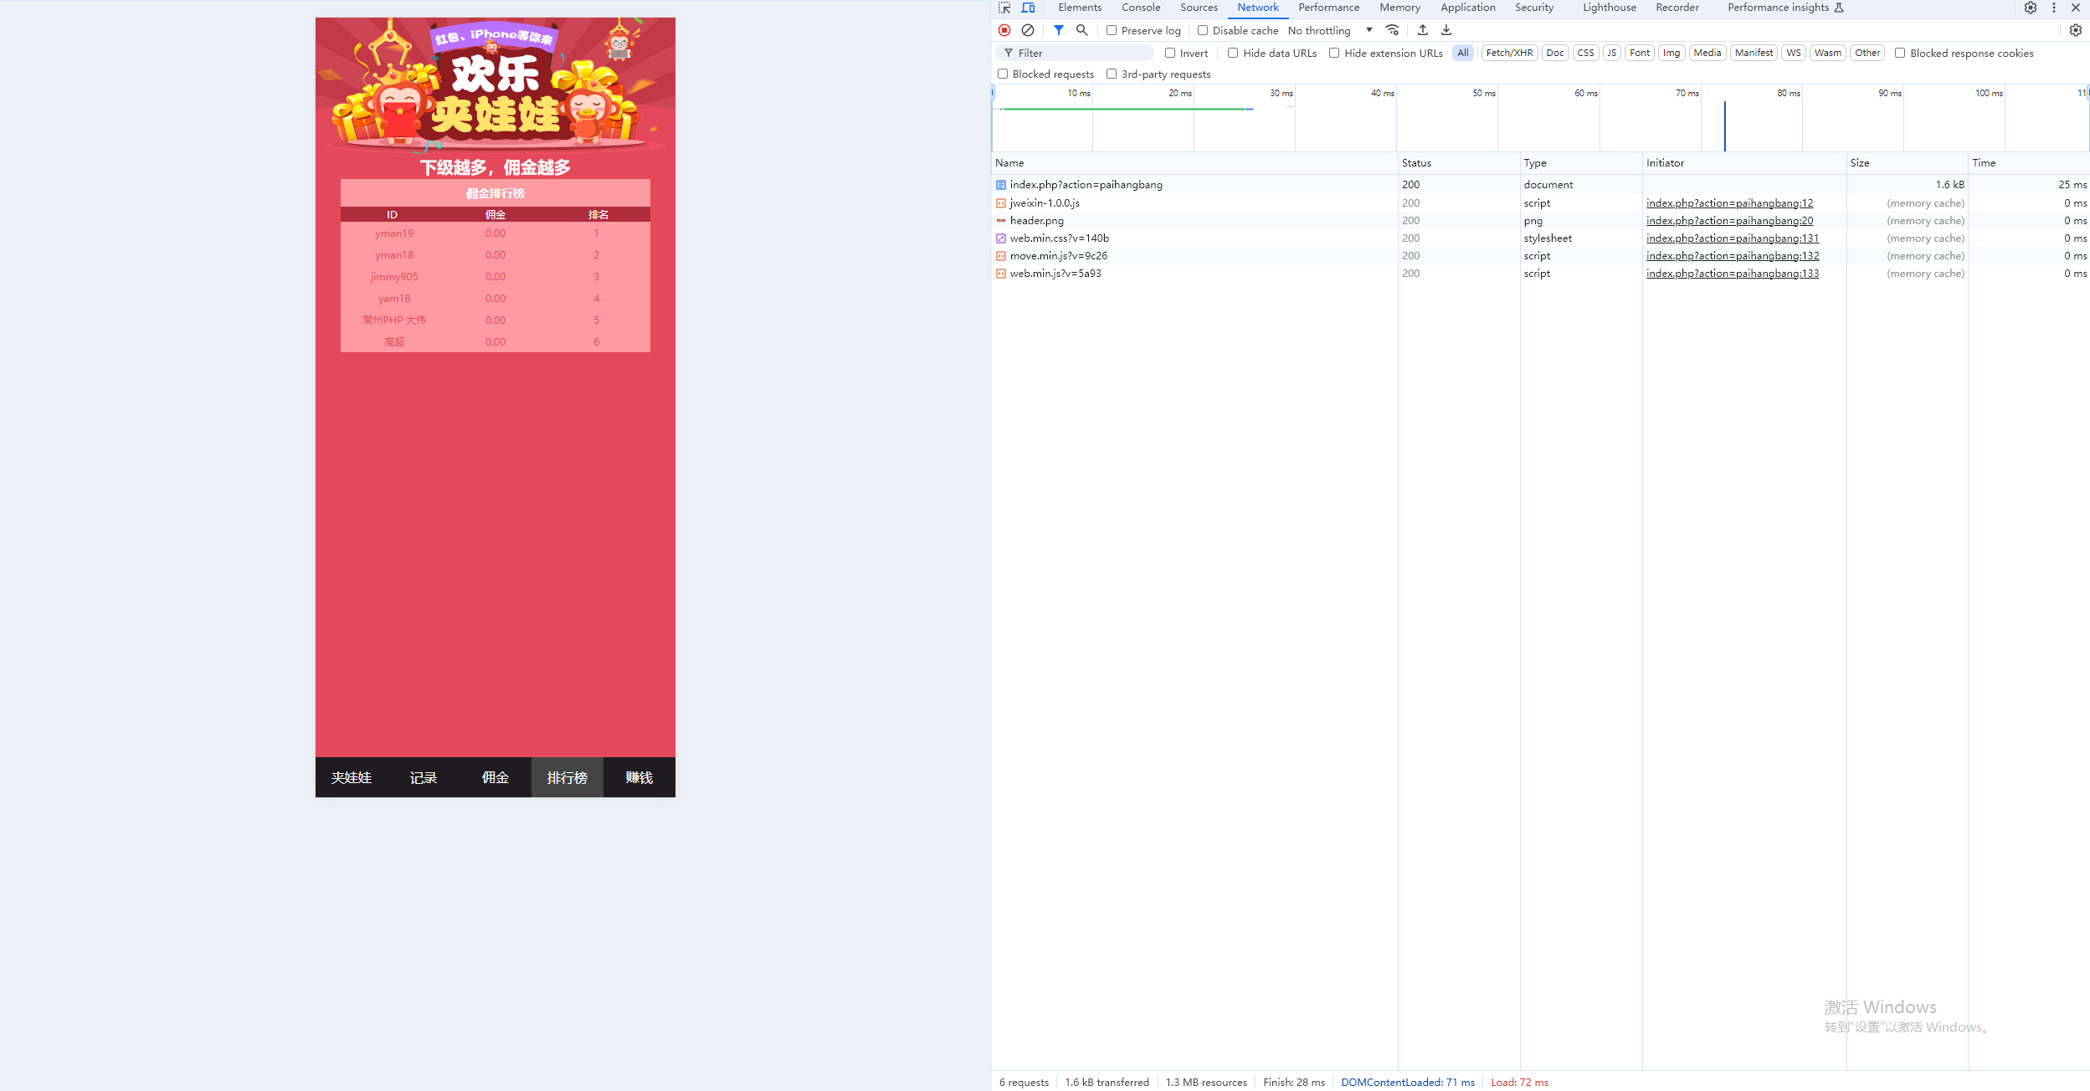Screen dimensions: 2090x1091
Task: Open network conditions wifi icon
Action: (1392, 30)
